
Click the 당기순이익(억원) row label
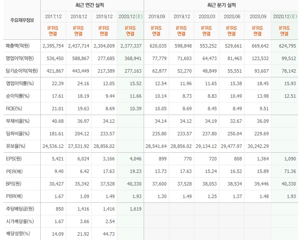[x=21, y=70]
